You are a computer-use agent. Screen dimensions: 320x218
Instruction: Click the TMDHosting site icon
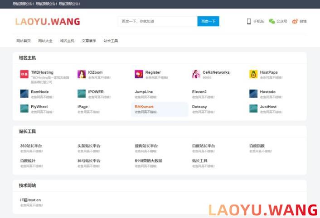[x=24, y=74]
